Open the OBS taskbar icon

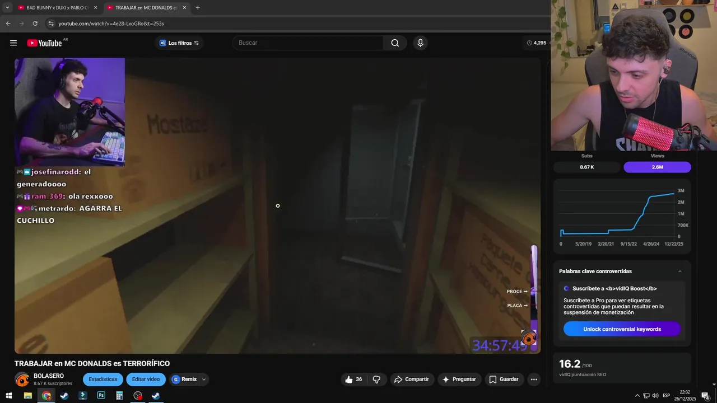138,396
